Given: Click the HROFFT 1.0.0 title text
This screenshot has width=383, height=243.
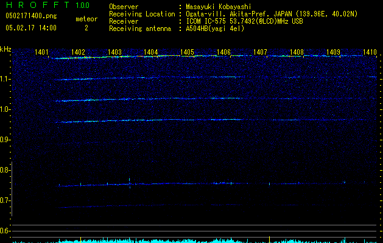Looking at the screenshot, I should click(x=47, y=5).
